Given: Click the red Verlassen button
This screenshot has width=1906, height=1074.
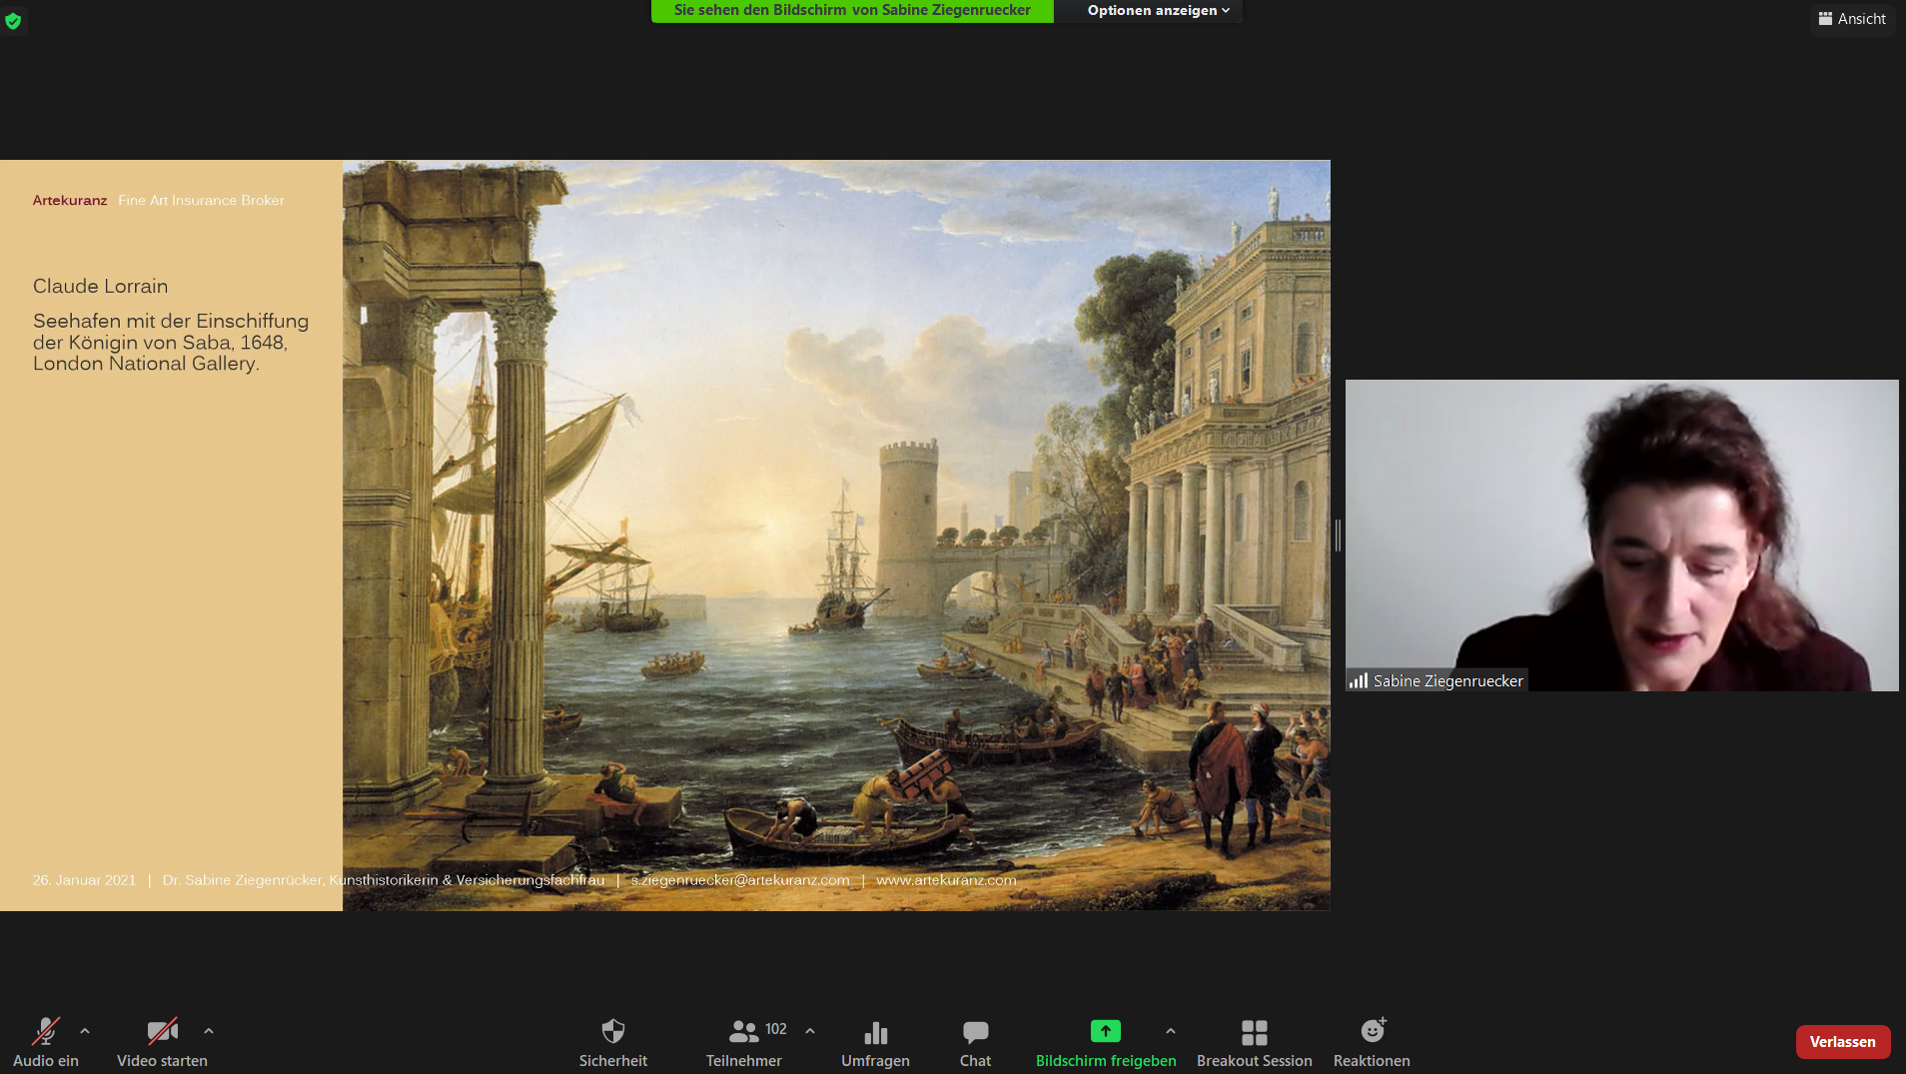Looking at the screenshot, I should [x=1843, y=1041].
